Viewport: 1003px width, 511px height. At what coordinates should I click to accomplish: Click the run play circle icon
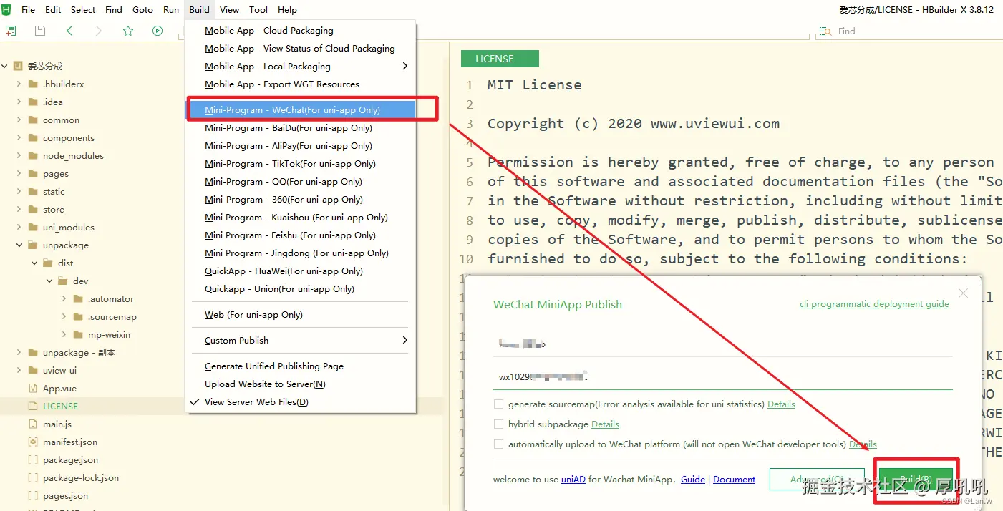(158, 31)
